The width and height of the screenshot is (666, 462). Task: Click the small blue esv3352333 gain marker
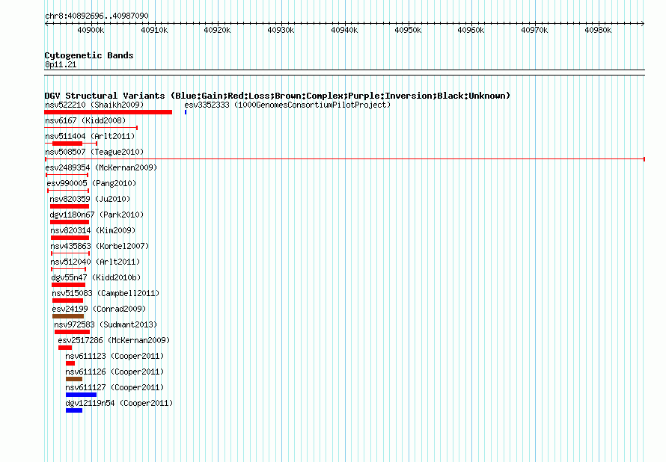186,112
